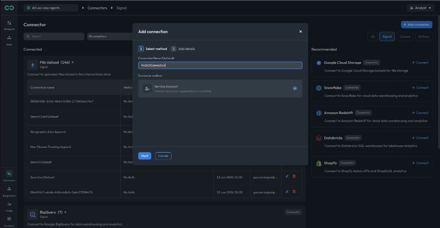The image size is (440, 228).
Task: Open the Feedback sidebar item
Action: coord(9,222)
